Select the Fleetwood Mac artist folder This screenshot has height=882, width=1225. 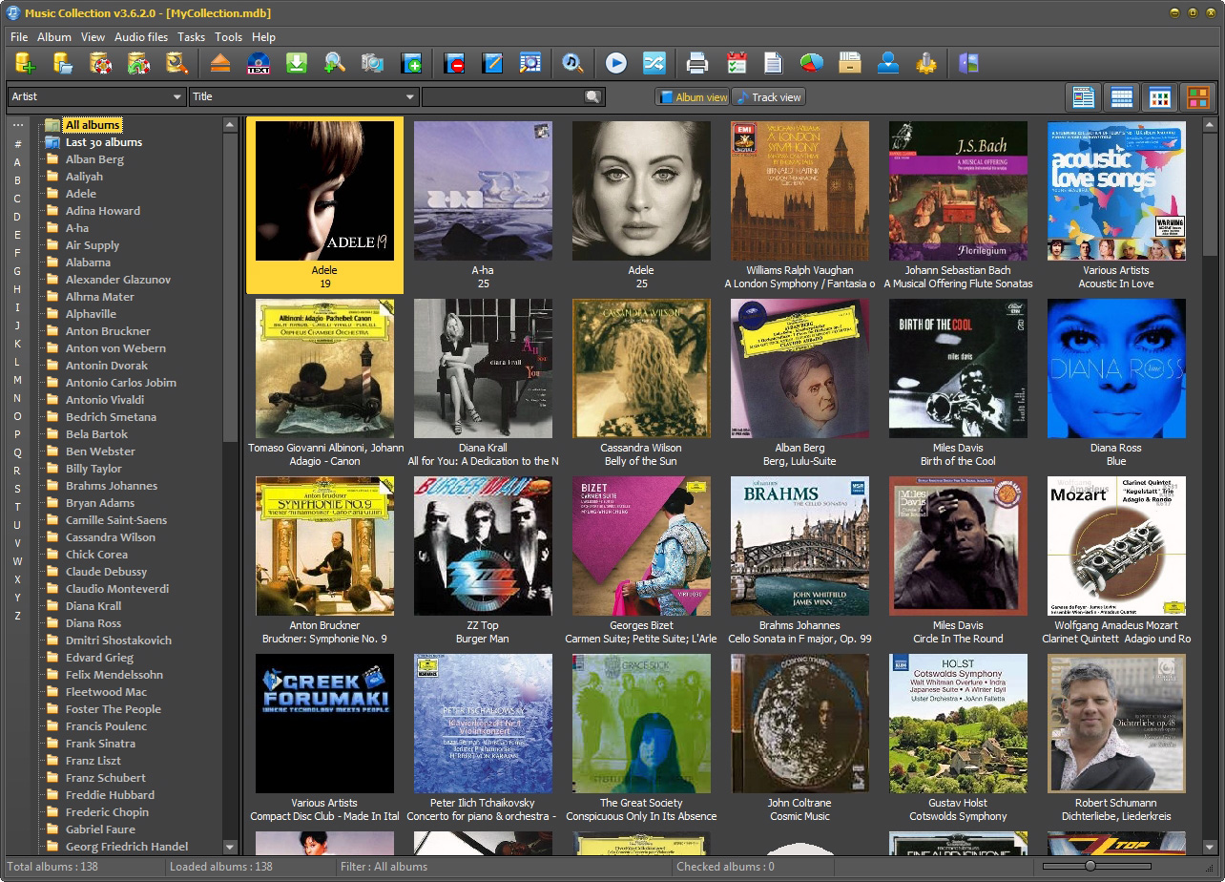tap(106, 692)
